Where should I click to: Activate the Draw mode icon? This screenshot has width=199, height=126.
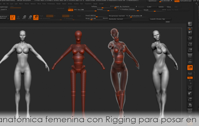18,17
